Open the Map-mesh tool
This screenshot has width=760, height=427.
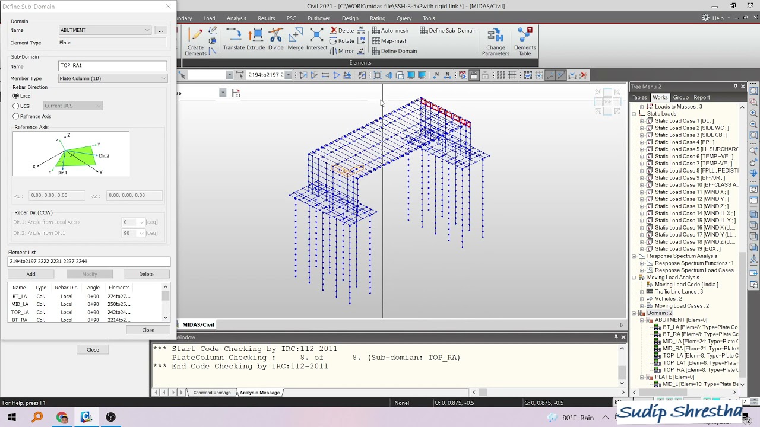pyautogui.click(x=389, y=40)
